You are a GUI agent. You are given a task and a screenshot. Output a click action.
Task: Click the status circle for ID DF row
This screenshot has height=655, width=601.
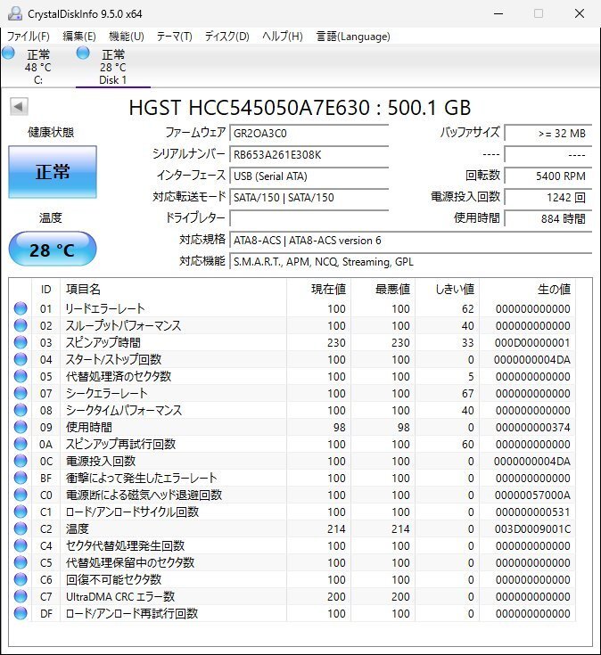21,613
